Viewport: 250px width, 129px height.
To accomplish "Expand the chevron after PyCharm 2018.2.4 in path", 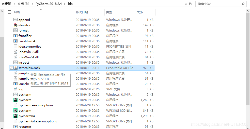I will point(65,4).
